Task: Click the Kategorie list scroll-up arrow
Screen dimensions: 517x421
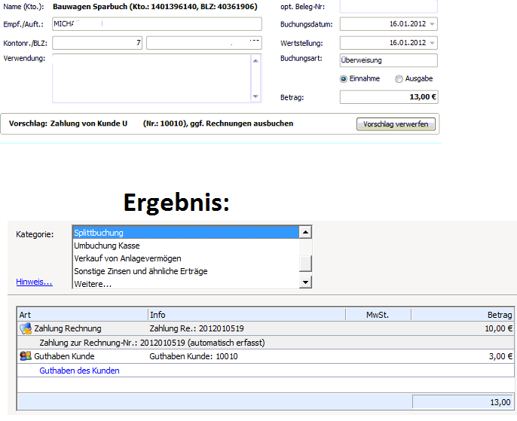Action: coord(305,232)
